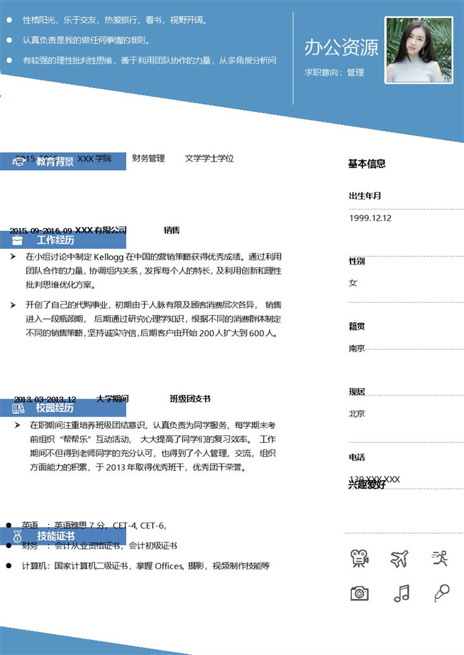Select the 工作经历 section header
This screenshot has width=464, height=655.
pos(63,240)
